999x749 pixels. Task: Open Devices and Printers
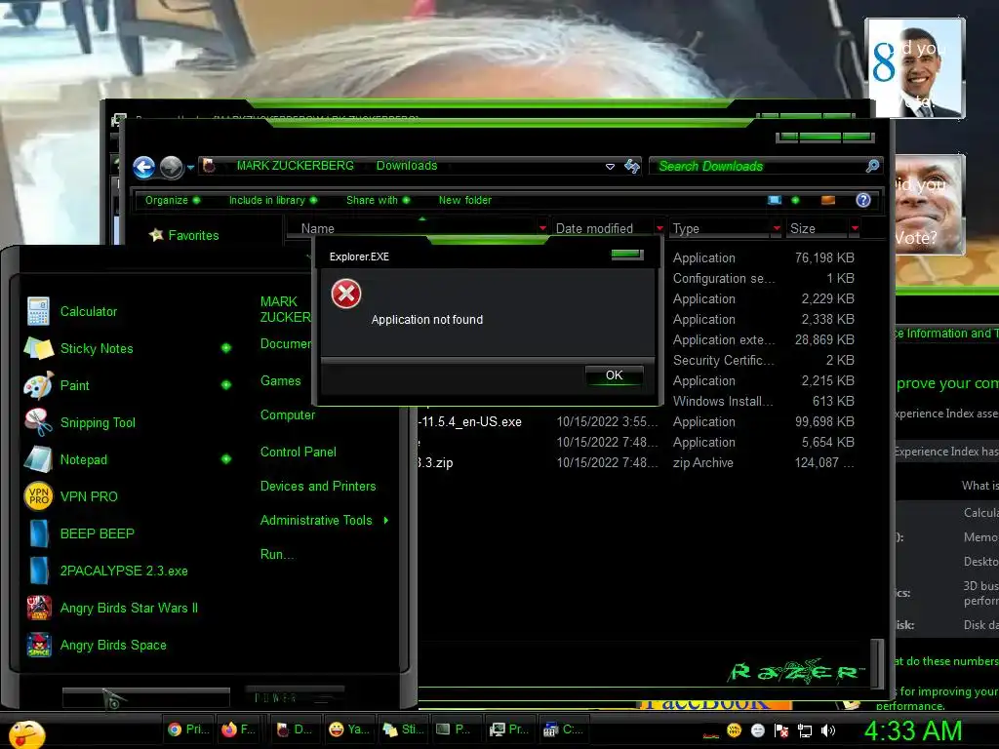click(x=318, y=486)
